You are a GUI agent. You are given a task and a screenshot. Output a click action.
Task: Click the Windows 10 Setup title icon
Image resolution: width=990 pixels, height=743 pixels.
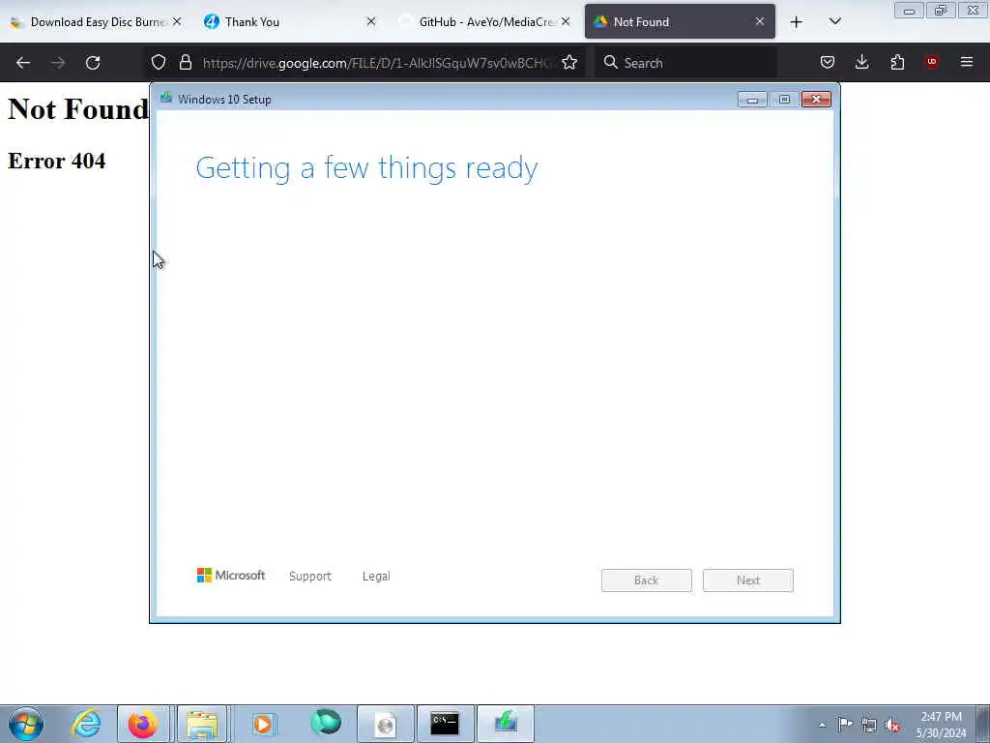(x=166, y=98)
